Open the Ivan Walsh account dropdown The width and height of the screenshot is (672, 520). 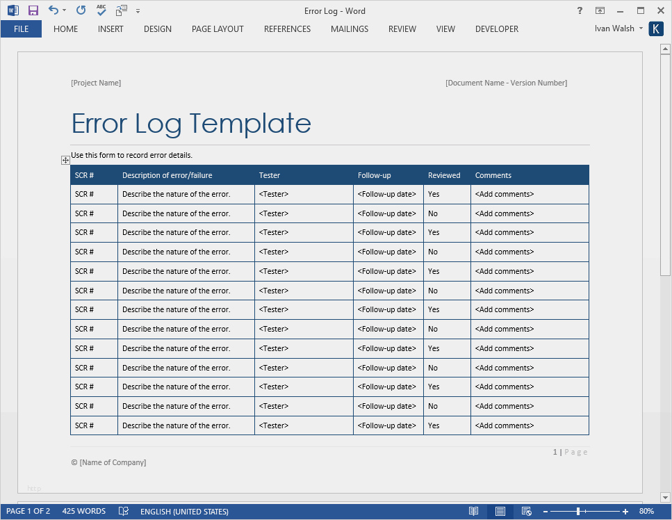(x=618, y=29)
